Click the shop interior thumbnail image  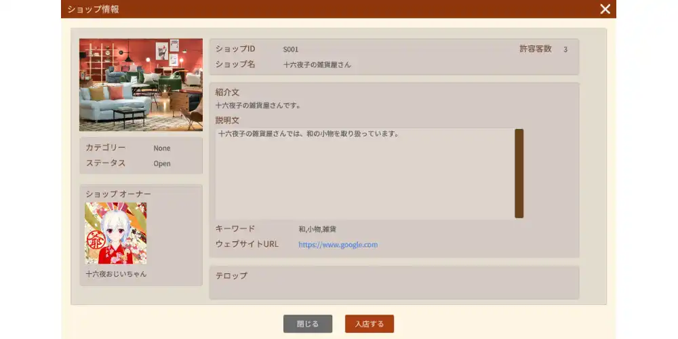141,85
